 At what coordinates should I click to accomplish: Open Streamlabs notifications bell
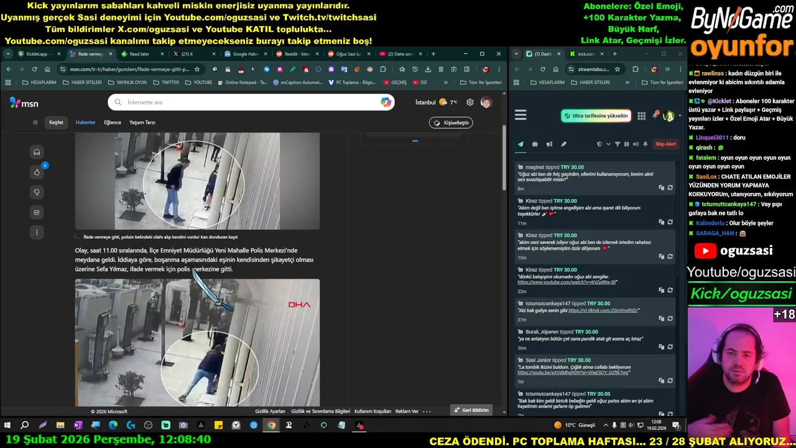(655, 116)
